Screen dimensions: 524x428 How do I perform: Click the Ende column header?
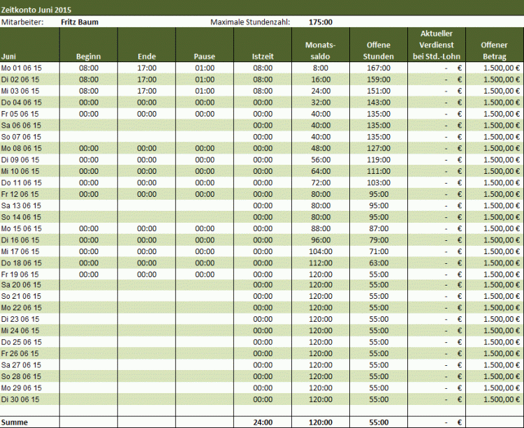(147, 57)
